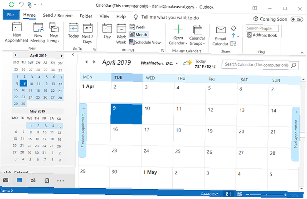Open the New Items dropdown

[x=54, y=33]
